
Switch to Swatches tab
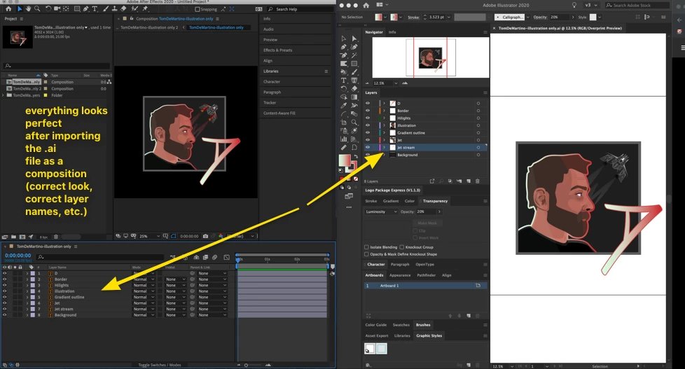(401, 325)
